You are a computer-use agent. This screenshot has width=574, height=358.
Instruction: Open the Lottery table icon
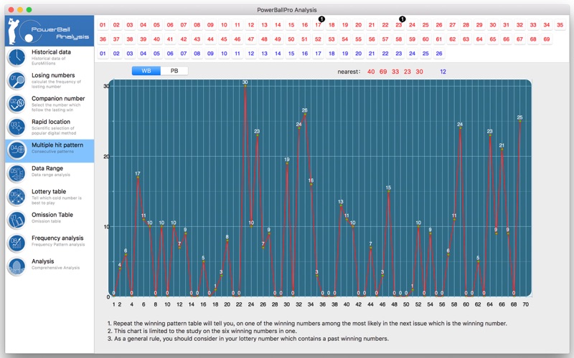[x=17, y=197]
